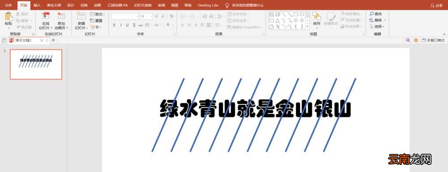Click the clear formatting icon
The width and height of the screenshot is (448, 172).
click(x=172, y=16)
